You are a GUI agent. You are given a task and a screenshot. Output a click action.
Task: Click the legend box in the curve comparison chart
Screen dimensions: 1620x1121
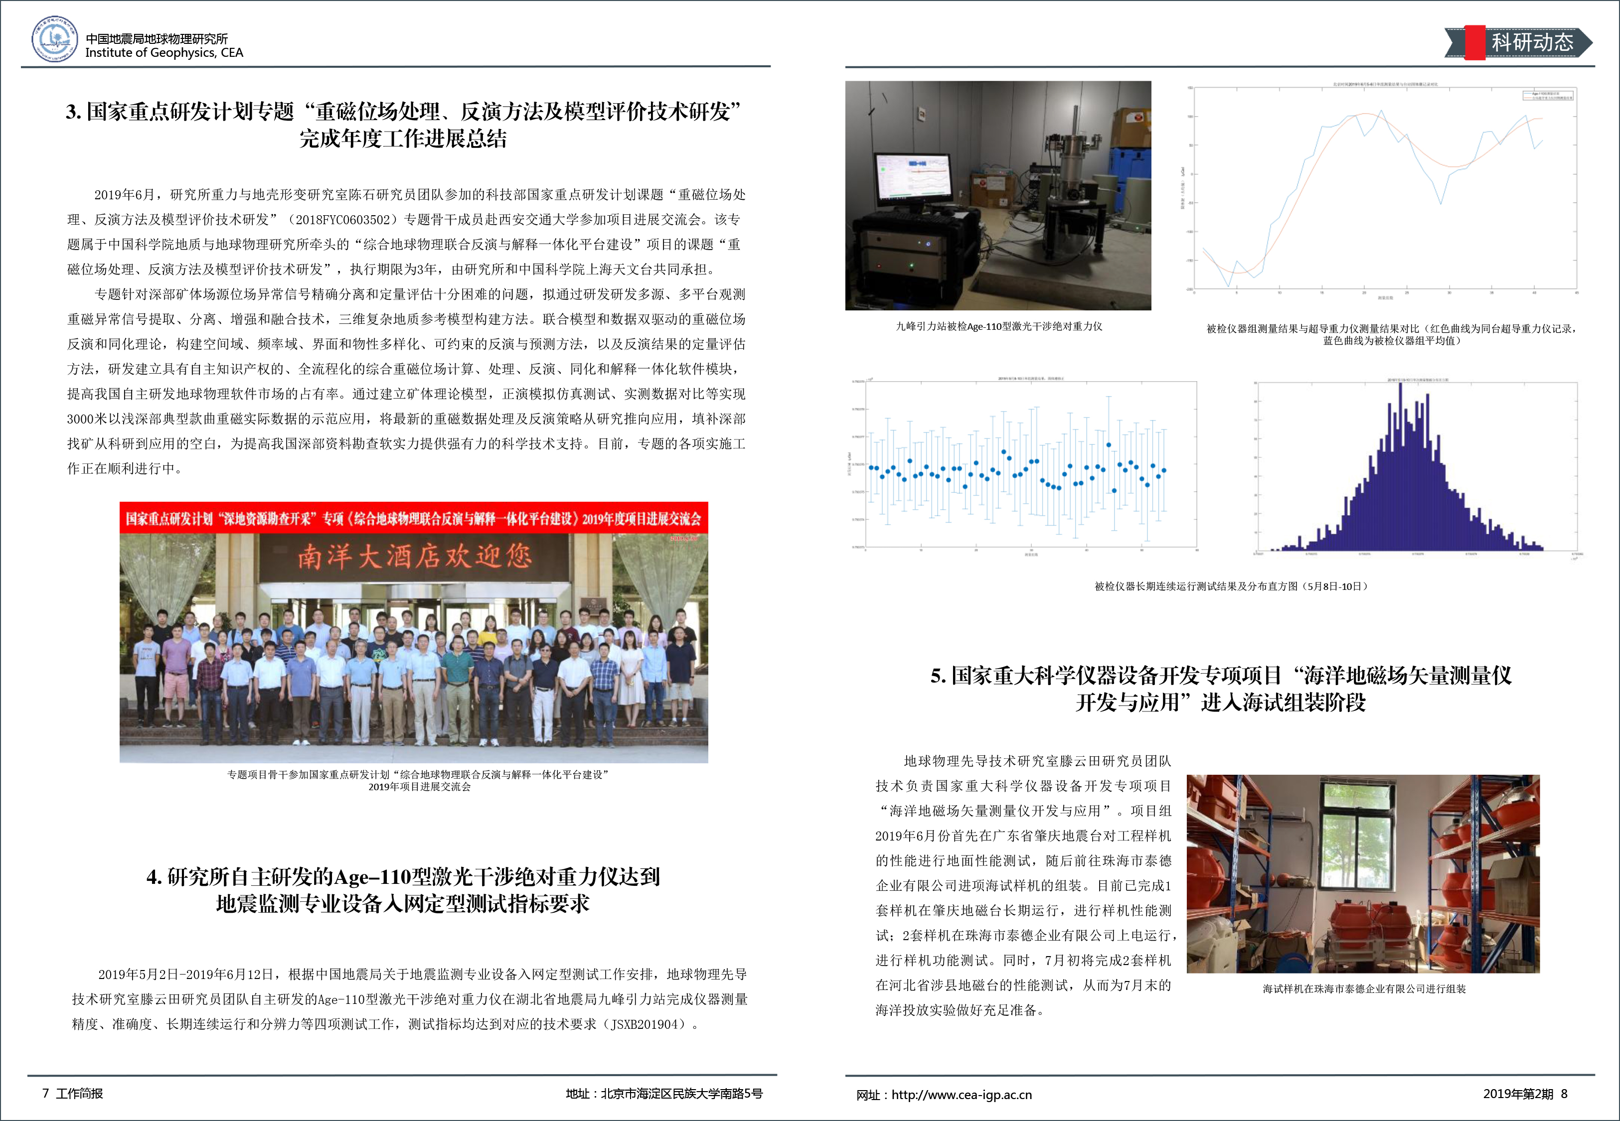click(1548, 95)
